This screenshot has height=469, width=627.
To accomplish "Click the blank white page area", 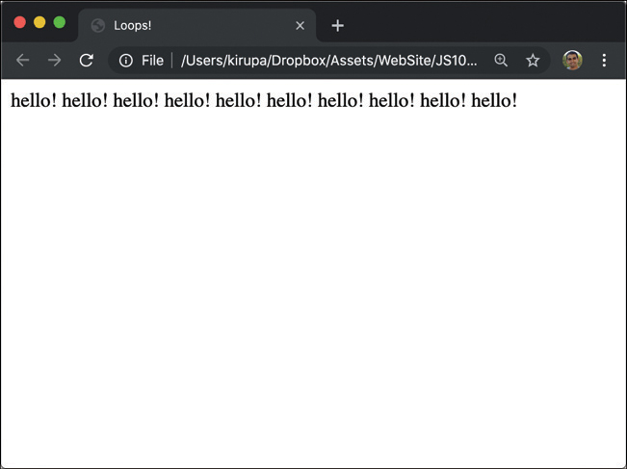I will click(x=313, y=289).
